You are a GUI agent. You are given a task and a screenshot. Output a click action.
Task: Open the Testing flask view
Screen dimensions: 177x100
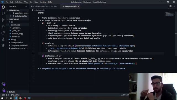click(3, 39)
